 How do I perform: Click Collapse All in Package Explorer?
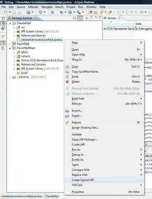[x=75, y=18]
